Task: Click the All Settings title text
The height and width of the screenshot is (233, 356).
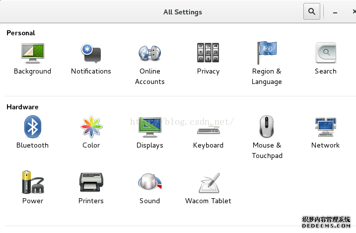Action: pos(183,12)
